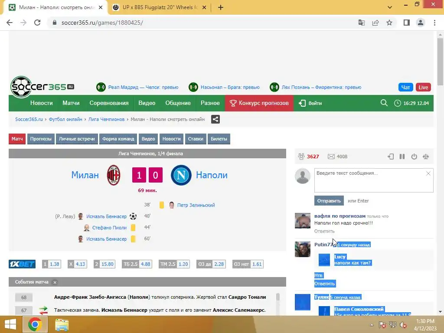The height and width of the screenshot is (333, 444).
Task: Open browser side panel
Action: pyautogui.click(x=407, y=23)
